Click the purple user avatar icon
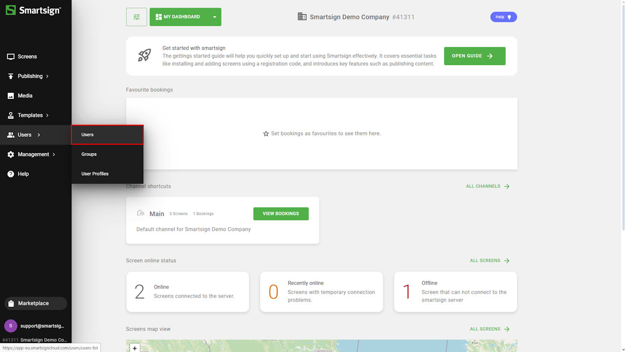Image resolution: width=626 pixels, height=352 pixels. [11, 326]
